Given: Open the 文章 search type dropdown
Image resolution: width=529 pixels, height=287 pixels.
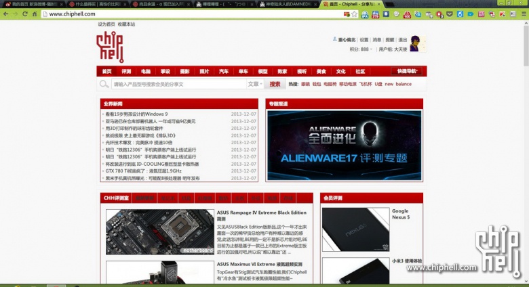Looking at the screenshot, I should pos(255,84).
